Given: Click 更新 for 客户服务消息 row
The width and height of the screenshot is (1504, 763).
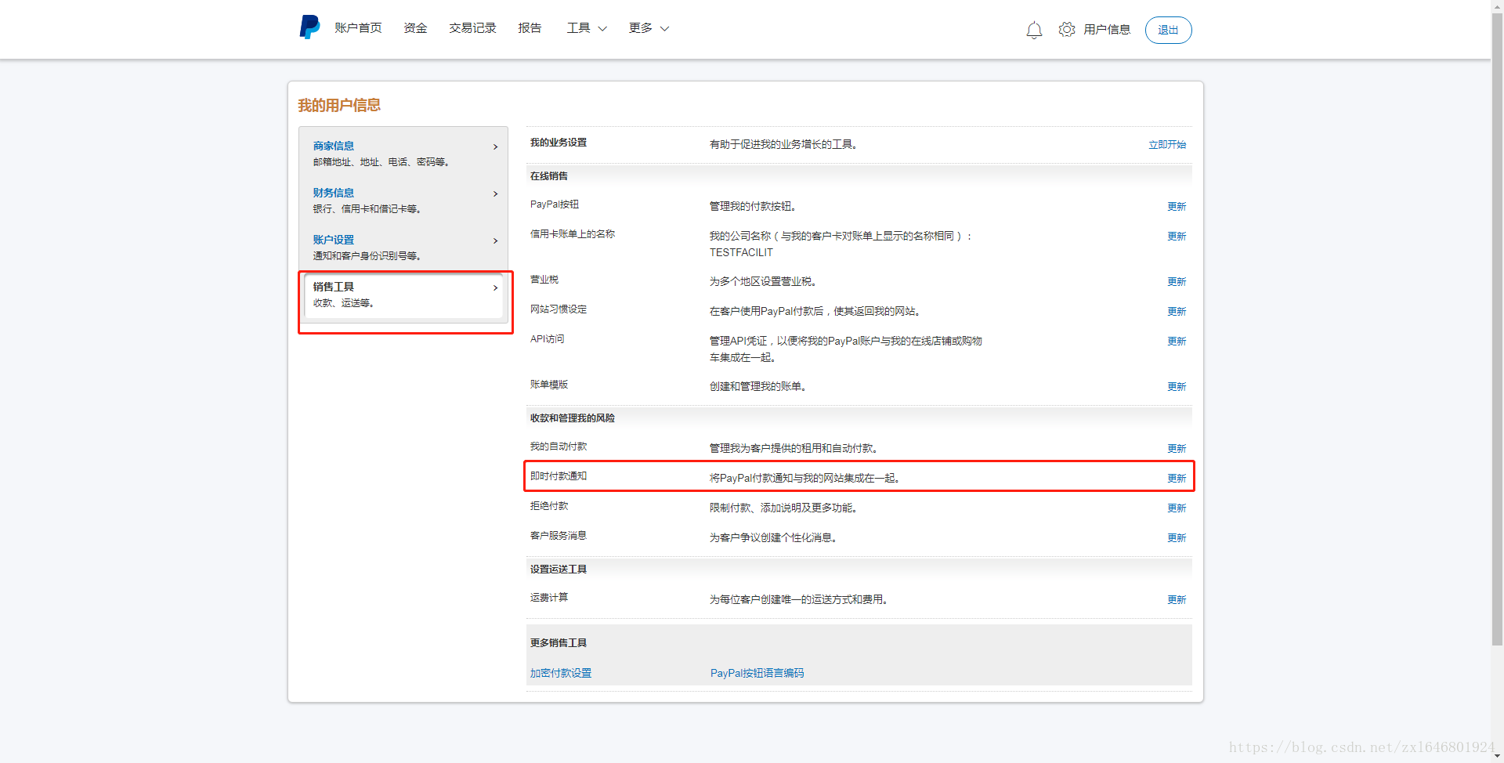Looking at the screenshot, I should [x=1177, y=537].
